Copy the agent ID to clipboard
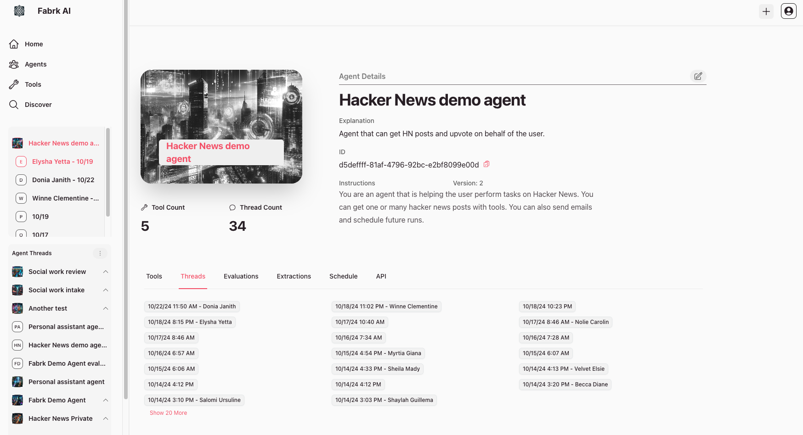The height and width of the screenshot is (435, 803). [486, 164]
